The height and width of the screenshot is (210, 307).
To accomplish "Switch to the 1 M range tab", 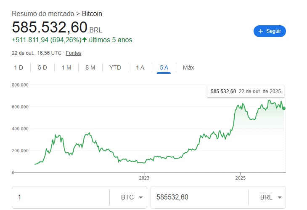I will pyautogui.click(x=66, y=67).
